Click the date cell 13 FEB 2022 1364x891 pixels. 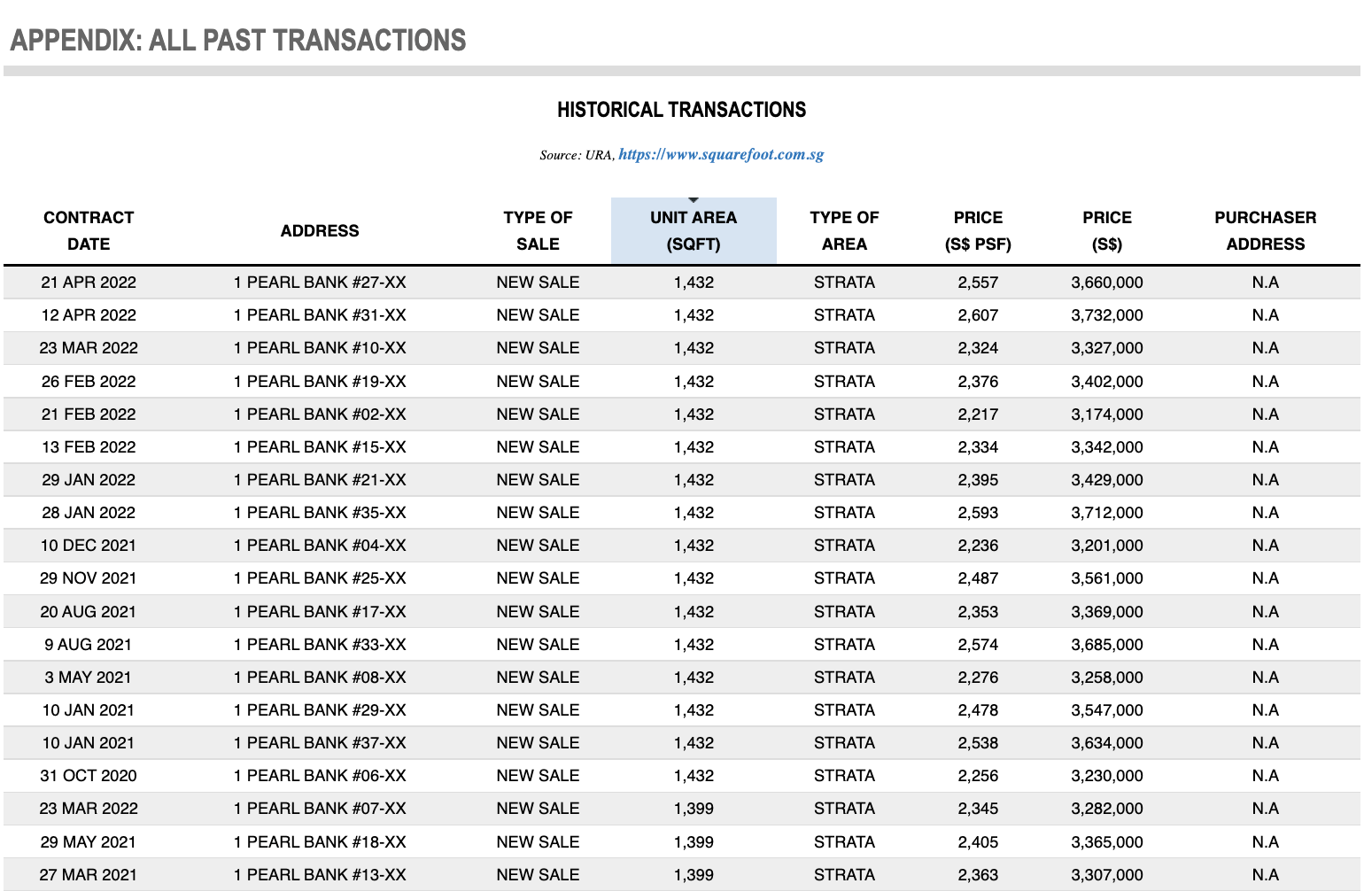click(x=89, y=447)
